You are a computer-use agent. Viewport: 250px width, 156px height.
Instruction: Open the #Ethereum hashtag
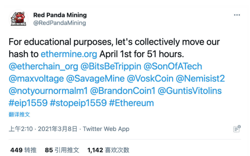click(x=131, y=103)
